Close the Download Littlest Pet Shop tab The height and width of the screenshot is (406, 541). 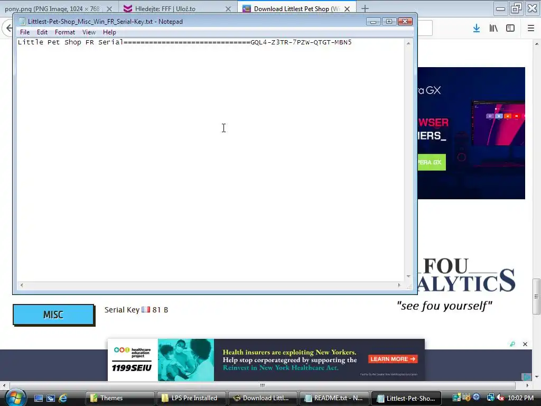(347, 9)
